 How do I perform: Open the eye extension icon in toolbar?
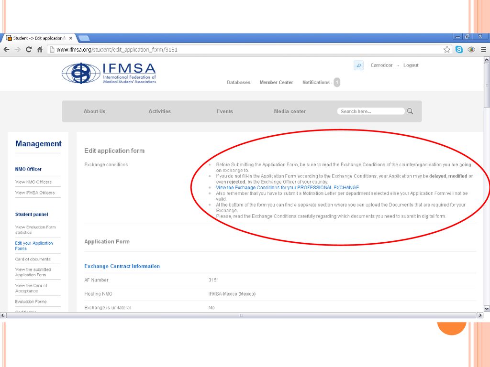point(471,49)
